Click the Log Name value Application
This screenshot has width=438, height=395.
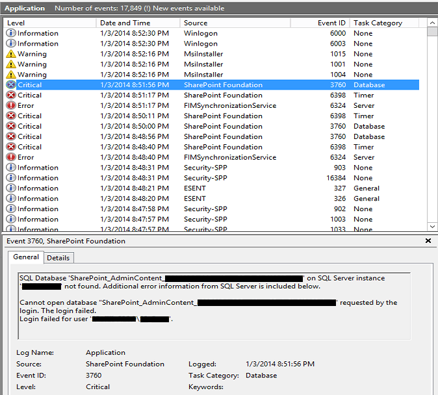pyautogui.click(x=105, y=352)
